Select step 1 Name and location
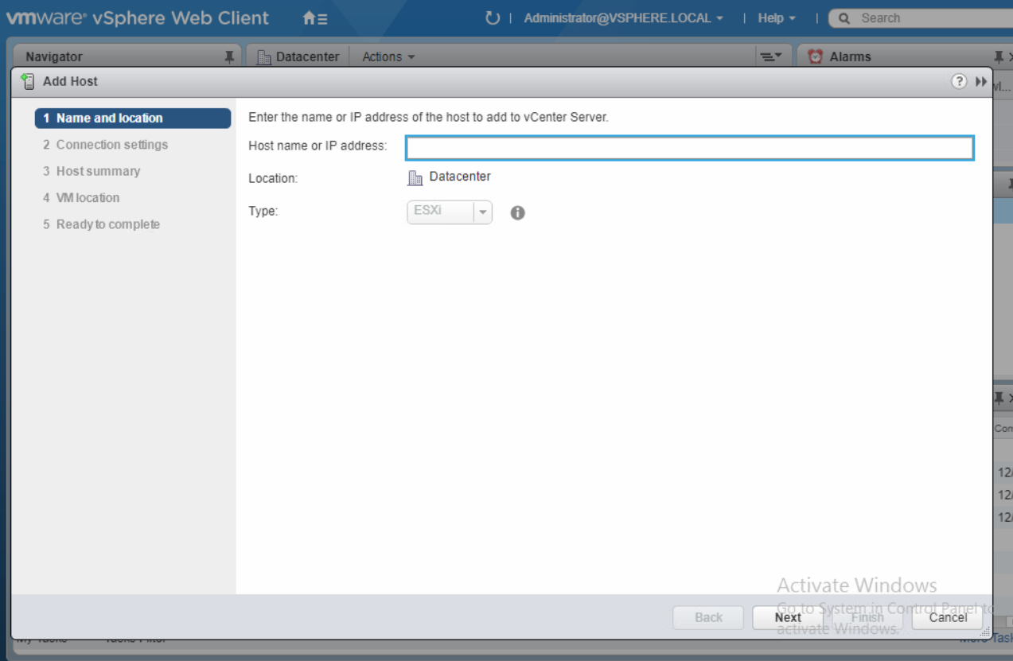This screenshot has height=661, width=1013. pyautogui.click(x=133, y=118)
